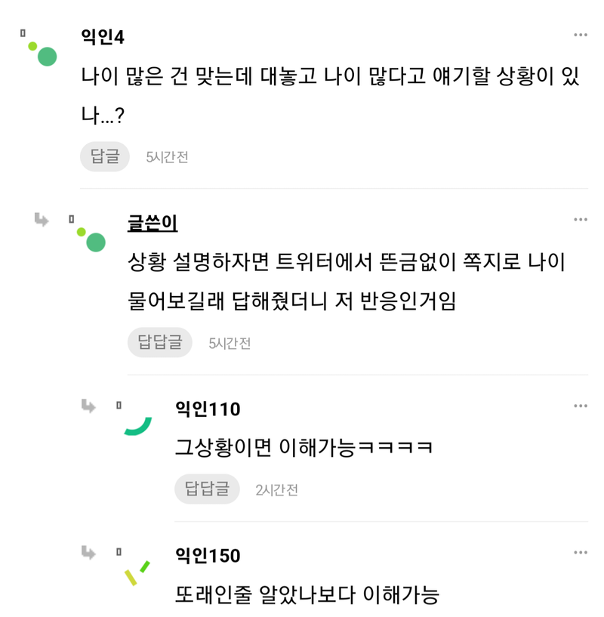Open more options for 익인110's reply
Image resolution: width=604 pixels, height=617 pixels.
pyautogui.click(x=580, y=406)
